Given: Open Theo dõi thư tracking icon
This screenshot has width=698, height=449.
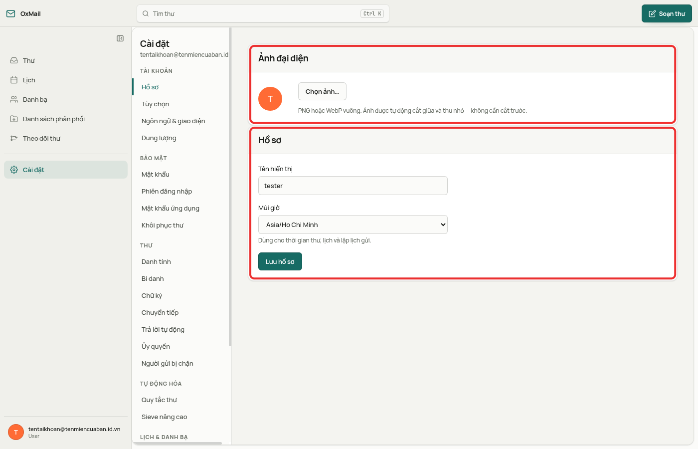Looking at the screenshot, I should point(14,138).
